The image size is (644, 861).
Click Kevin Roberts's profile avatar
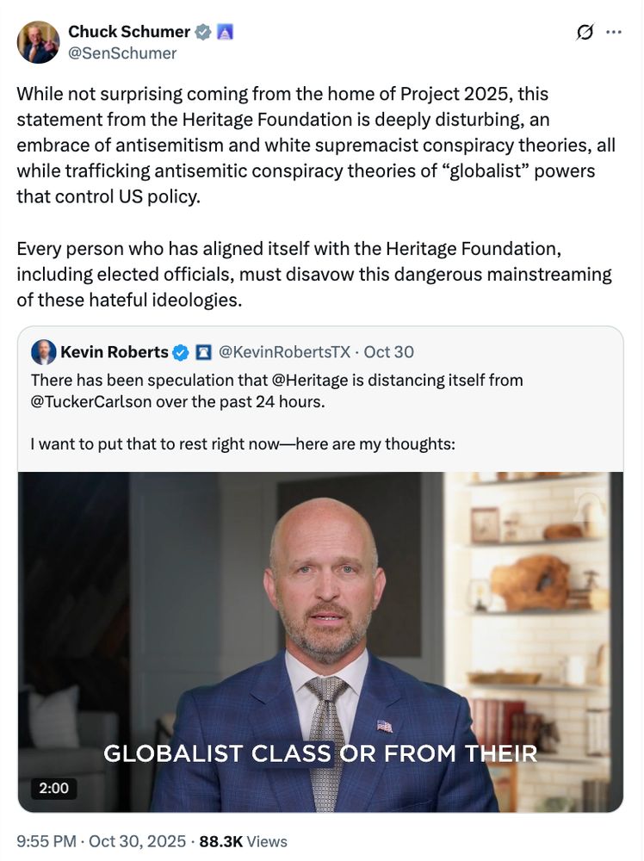(x=42, y=351)
